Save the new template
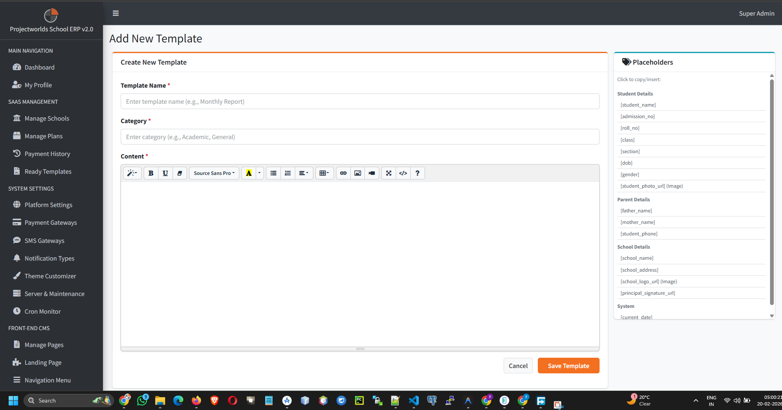Viewport: 782px width, 410px height. click(x=568, y=366)
